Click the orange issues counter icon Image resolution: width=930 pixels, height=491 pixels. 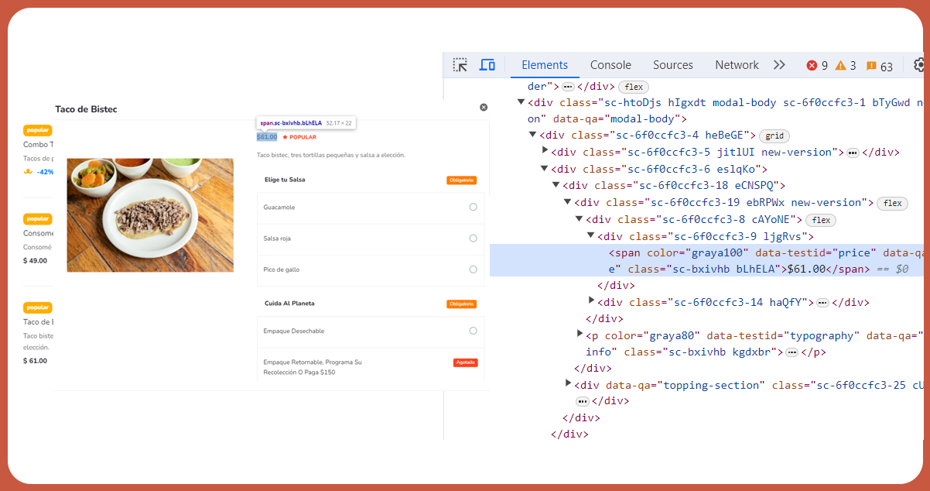[869, 65]
